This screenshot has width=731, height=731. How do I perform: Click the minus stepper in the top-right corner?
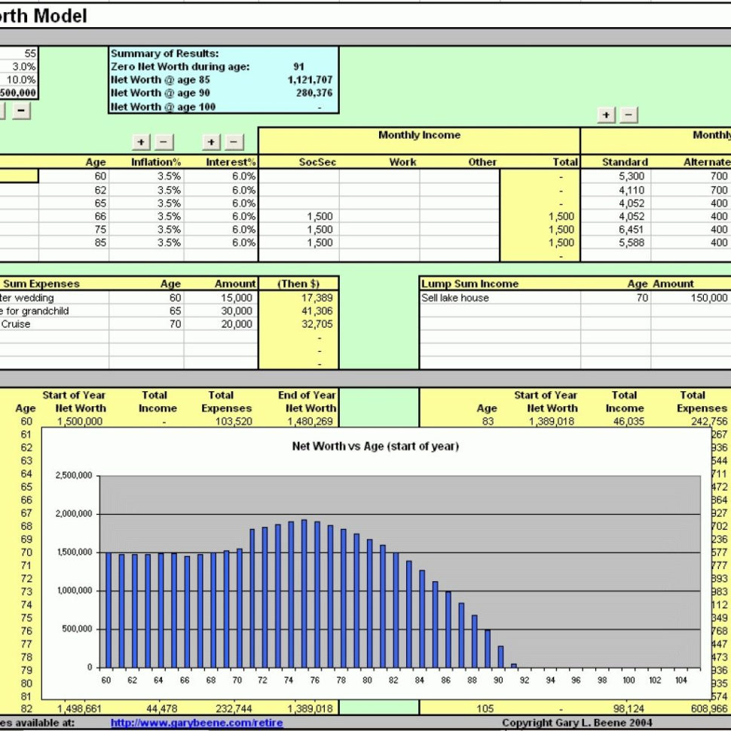click(629, 115)
